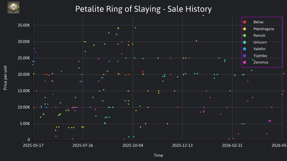Click the Petalite Ring item icon
This screenshot has width=287, height=161.
[13, 7]
